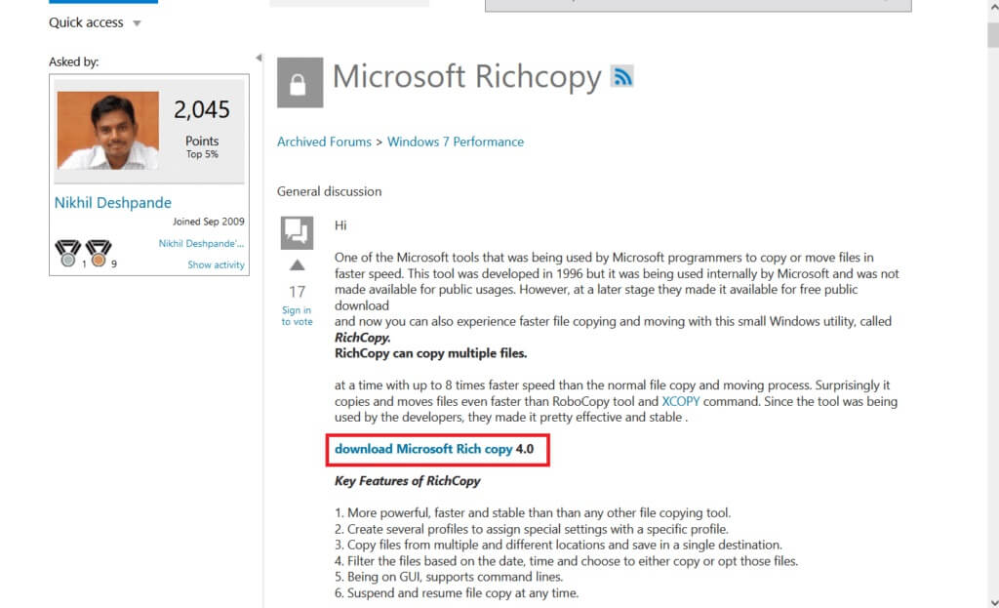Click the silver medal badge icon
Image resolution: width=999 pixels, height=608 pixels.
coord(67,253)
